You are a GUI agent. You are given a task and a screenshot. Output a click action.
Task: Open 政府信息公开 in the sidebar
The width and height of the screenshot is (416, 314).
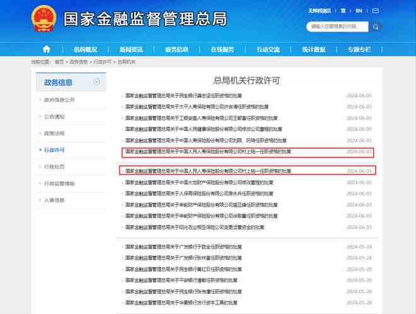pos(59,100)
